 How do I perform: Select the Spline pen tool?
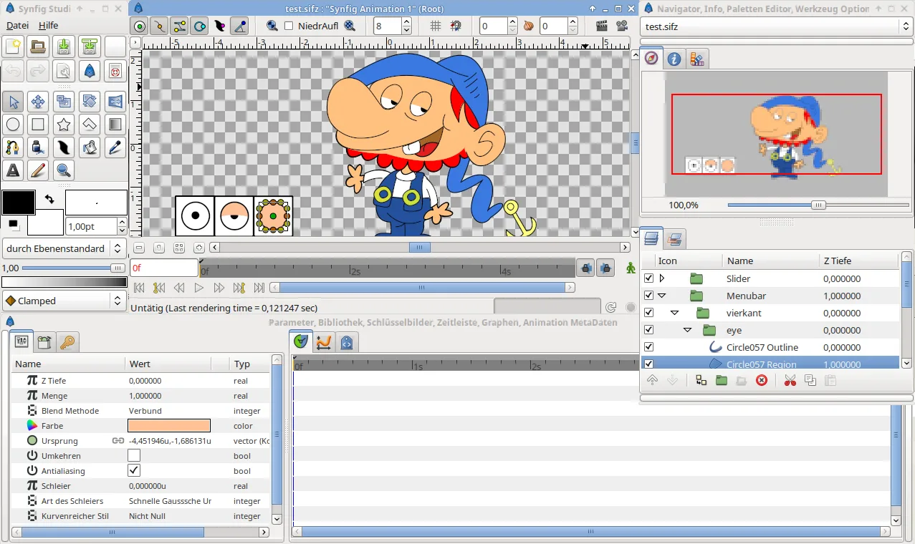(x=13, y=147)
